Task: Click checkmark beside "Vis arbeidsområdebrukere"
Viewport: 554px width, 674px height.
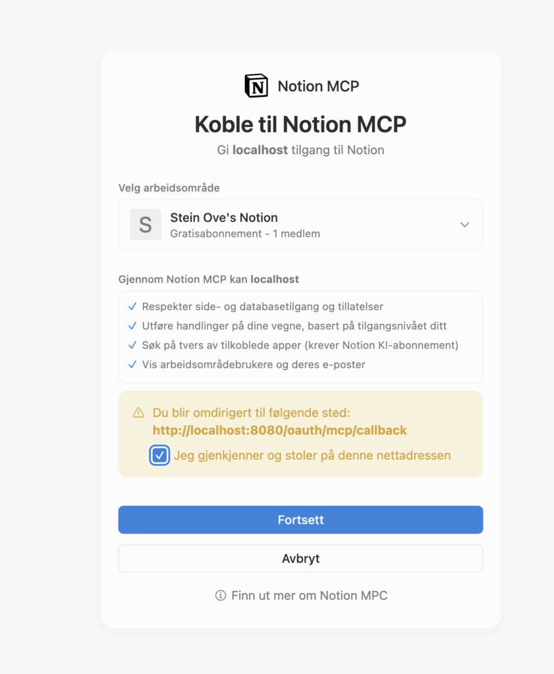Action: (x=132, y=364)
